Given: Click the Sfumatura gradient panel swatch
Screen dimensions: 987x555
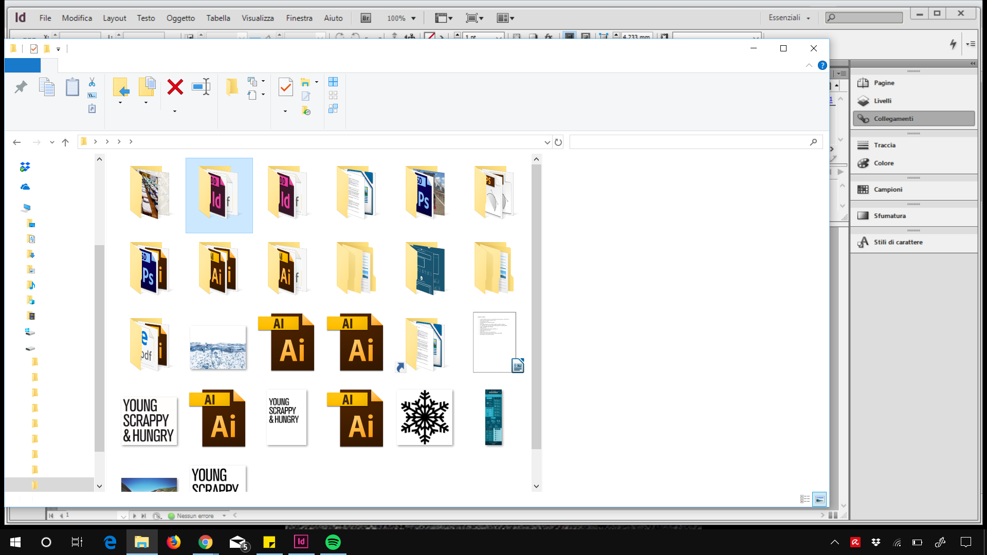Looking at the screenshot, I should (863, 216).
